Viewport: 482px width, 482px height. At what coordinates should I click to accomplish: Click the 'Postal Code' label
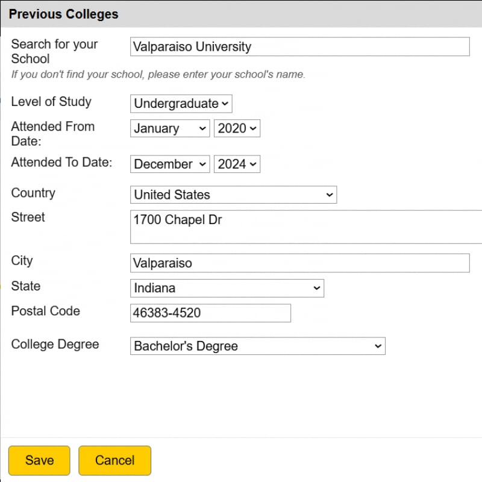tap(46, 311)
